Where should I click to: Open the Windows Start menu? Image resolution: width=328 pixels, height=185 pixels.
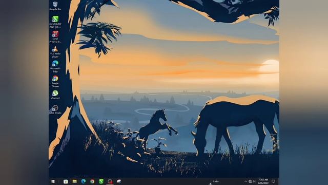point(53,181)
